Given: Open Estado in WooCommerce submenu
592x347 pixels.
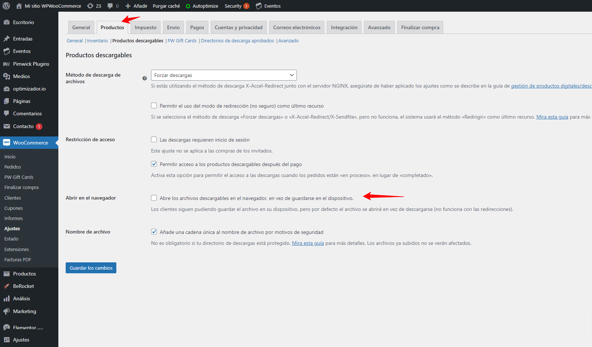Looking at the screenshot, I should point(11,239).
